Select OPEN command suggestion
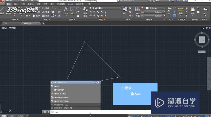The width and height of the screenshot is (211, 117). coord(75,86)
